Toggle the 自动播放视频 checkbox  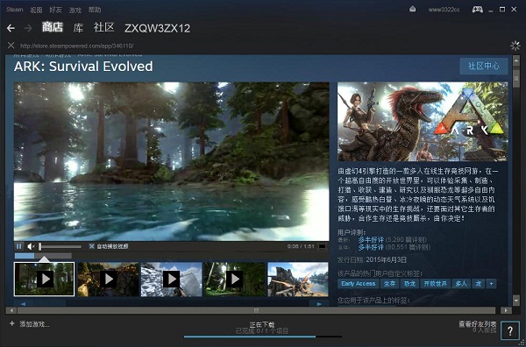tap(91, 246)
